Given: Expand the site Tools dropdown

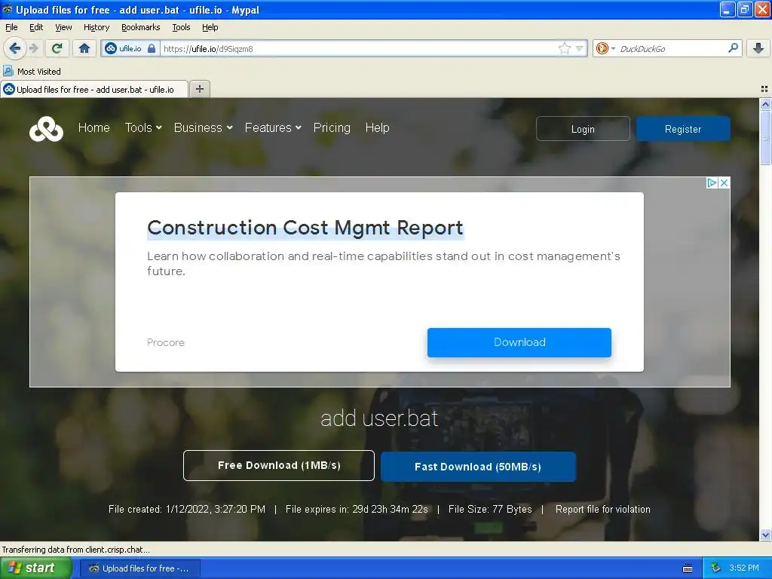Looking at the screenshot, I should pyautogui.click(x=142, y=127).
